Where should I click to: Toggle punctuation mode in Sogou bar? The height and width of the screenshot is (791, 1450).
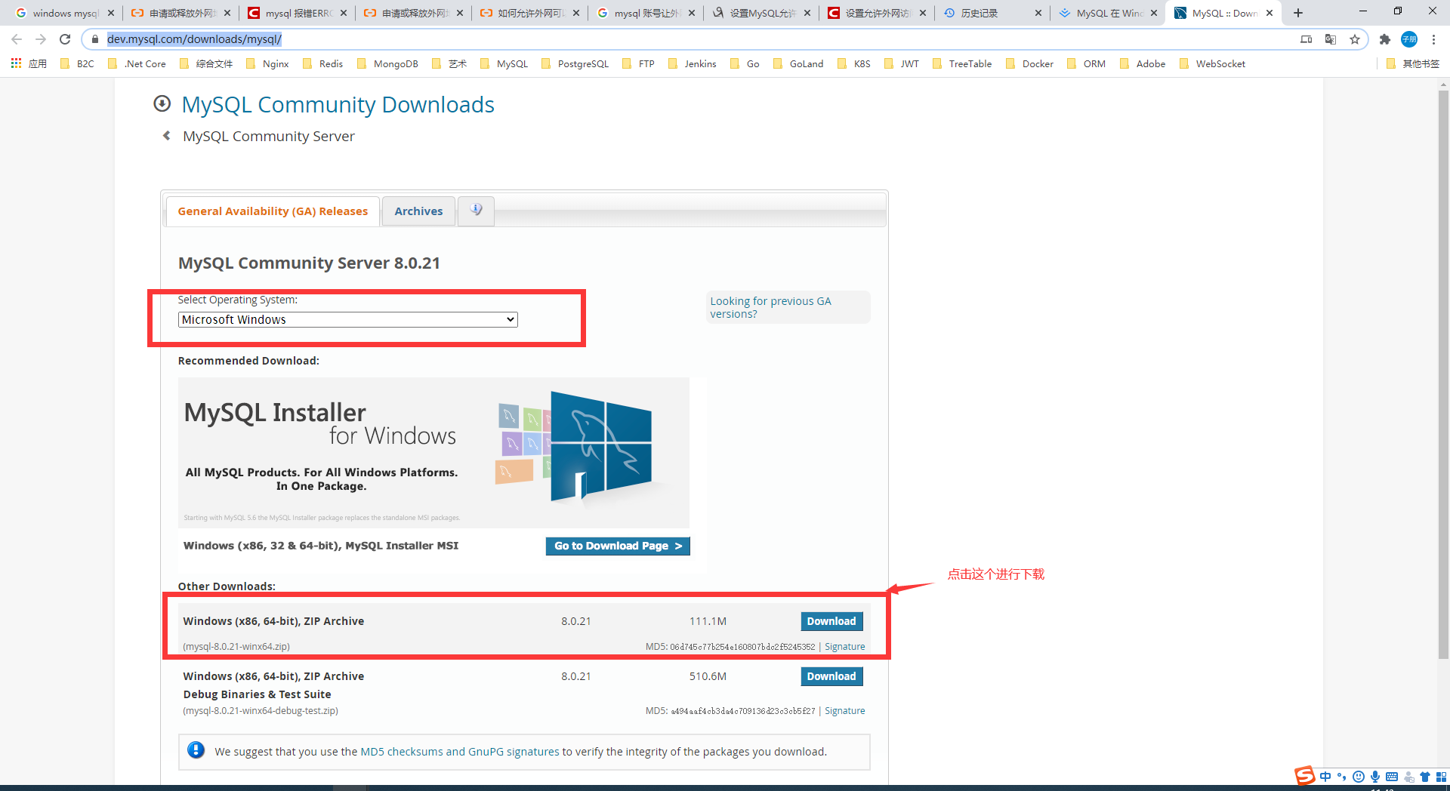[x=1342, y=777]
